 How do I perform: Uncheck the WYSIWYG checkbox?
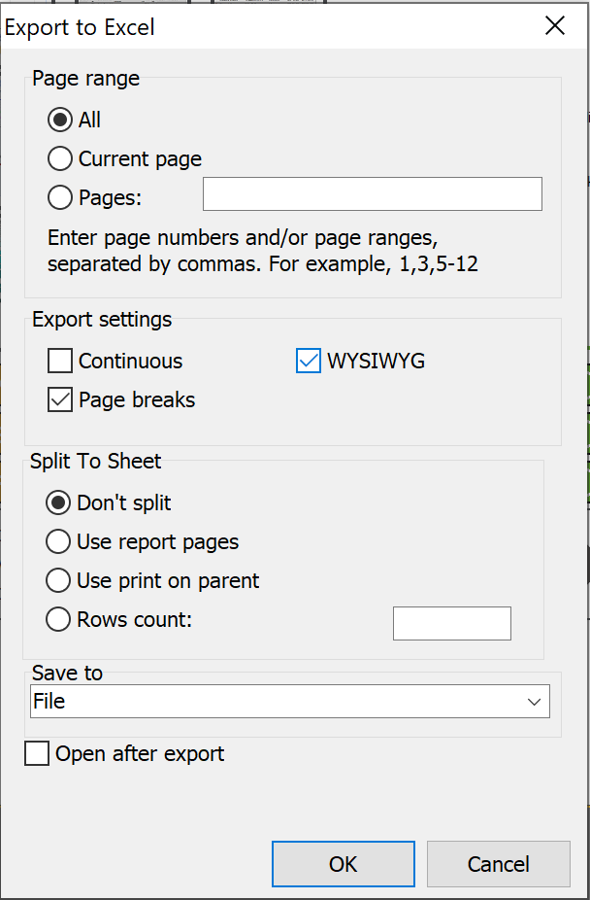pyautogui.click(x=309, y=361)
